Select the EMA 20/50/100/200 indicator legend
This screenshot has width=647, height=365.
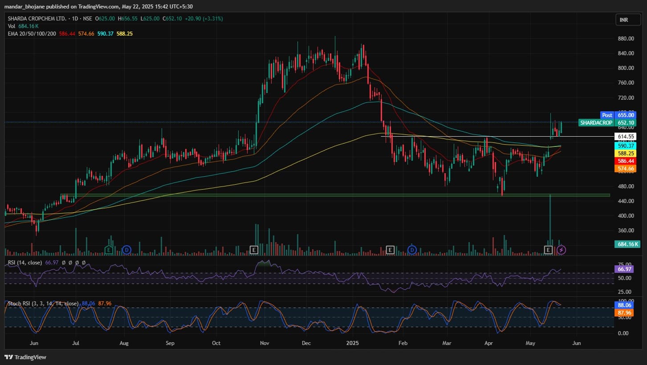32,34
